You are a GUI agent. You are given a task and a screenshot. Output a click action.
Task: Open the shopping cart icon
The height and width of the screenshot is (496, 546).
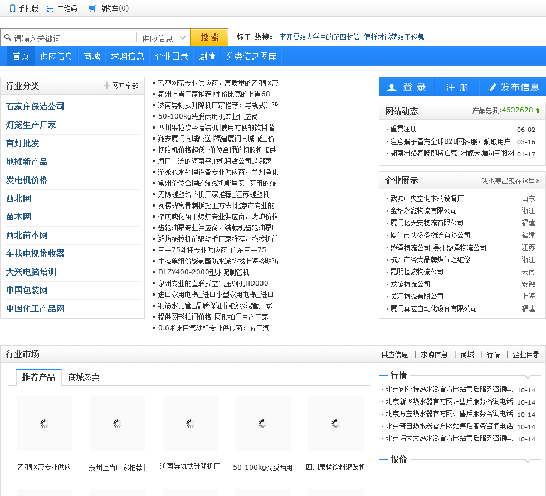coord(92,8)
